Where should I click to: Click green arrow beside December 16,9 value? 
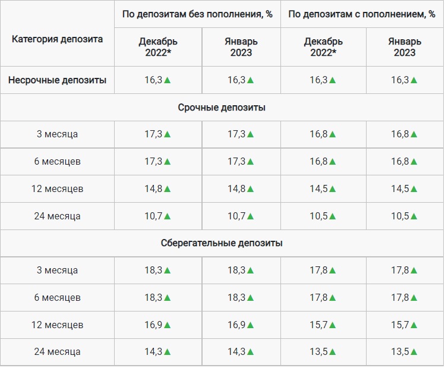(168, 325)
